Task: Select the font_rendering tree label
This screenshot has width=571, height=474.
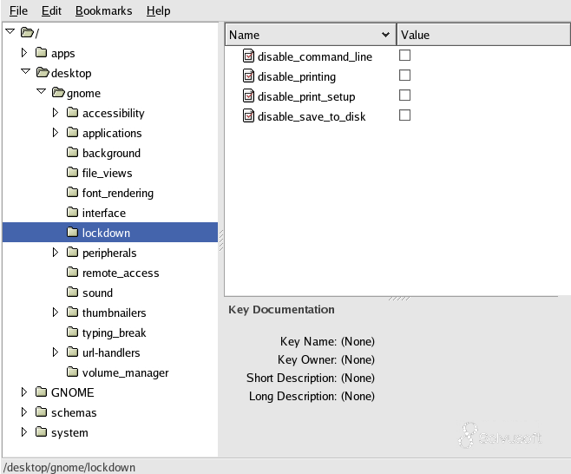Action: coord(118,193)
